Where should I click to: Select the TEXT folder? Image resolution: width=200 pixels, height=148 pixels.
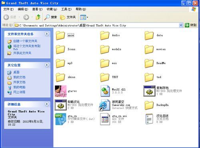point(109,77)
